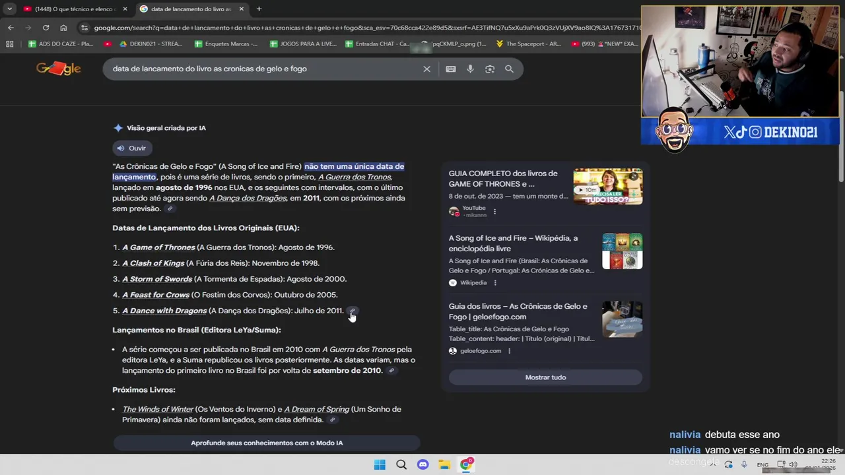Clear the search query with X
Image resolution: width=845 pixels, height=475 pixels.
[x=426, y=69]
